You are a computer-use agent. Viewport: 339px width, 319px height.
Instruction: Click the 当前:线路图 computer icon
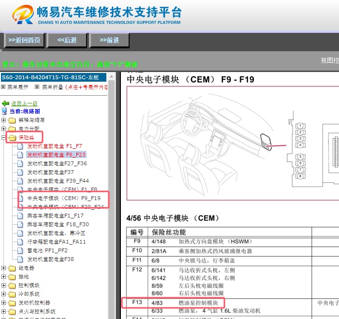tap(4, 111)
